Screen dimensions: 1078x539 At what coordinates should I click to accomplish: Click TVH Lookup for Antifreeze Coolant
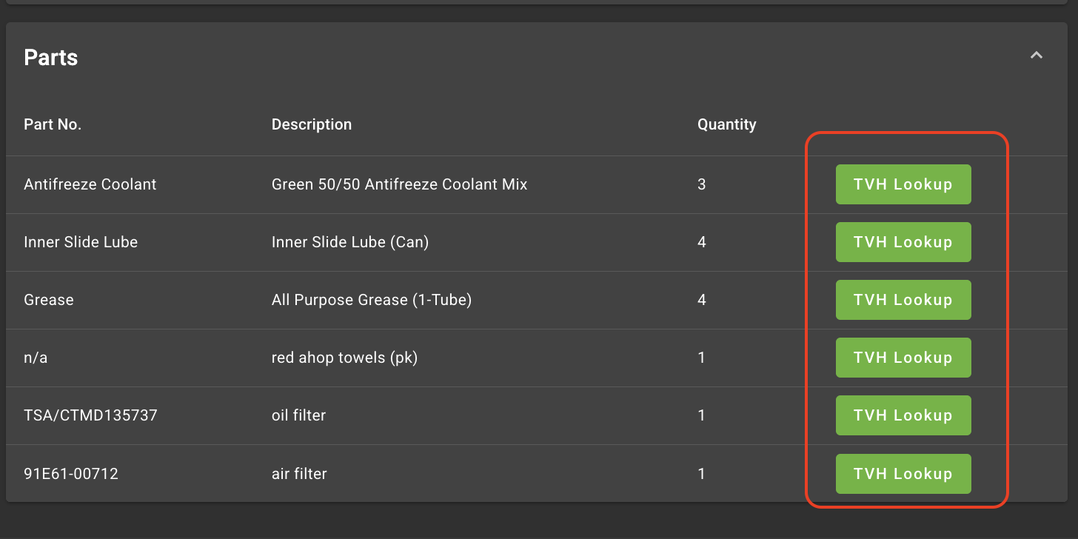903,184
